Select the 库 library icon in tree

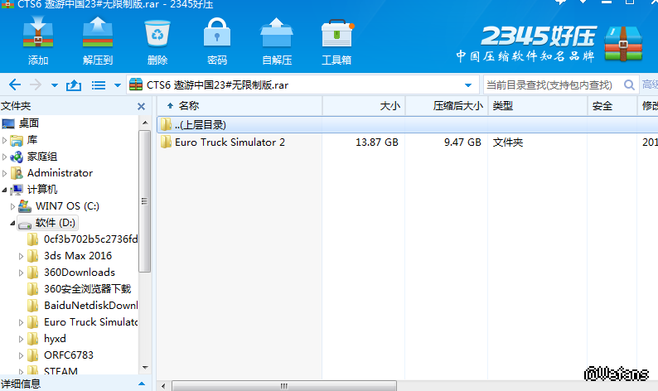click(17, 140)
